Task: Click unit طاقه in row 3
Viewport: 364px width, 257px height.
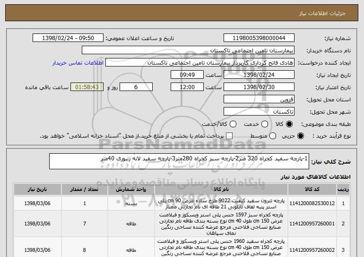Action: pos(131,250)
